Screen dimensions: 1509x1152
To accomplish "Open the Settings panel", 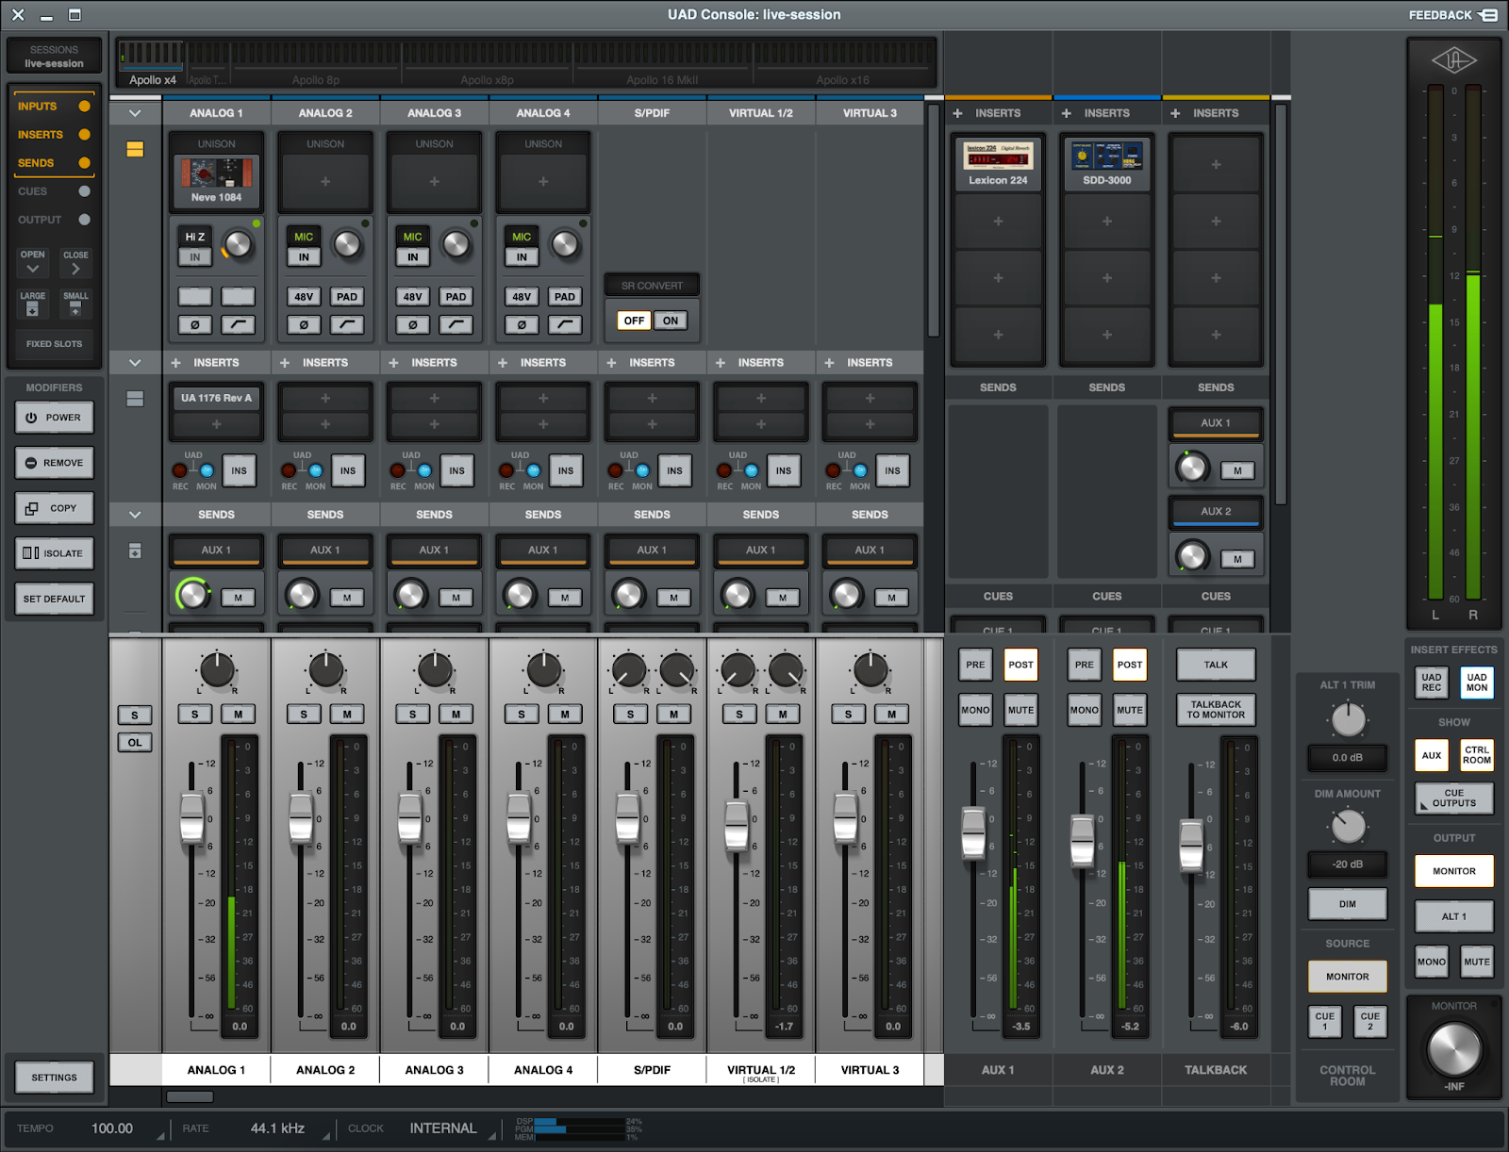I will (54, 1077).
